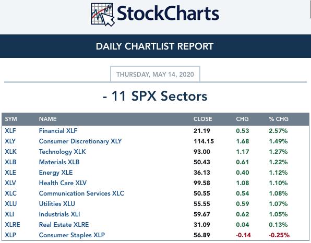
Task: Open Technology XLK name link
Action: 62,152
